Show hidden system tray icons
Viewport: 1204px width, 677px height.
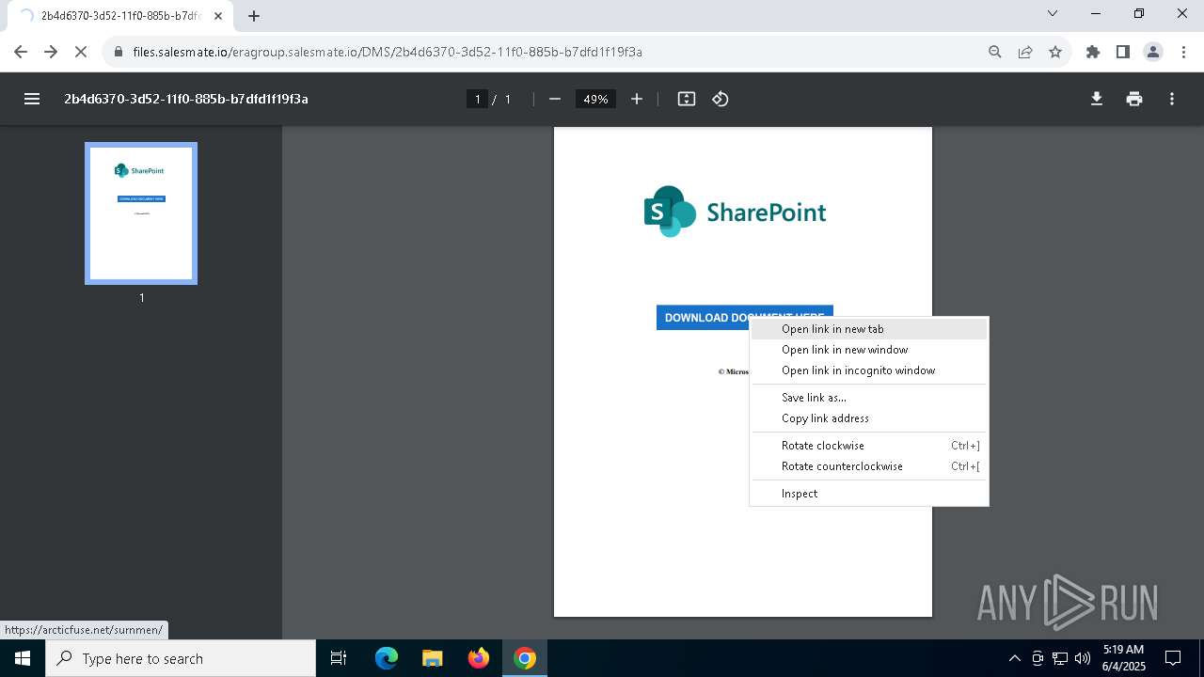tap(1014, 658)
